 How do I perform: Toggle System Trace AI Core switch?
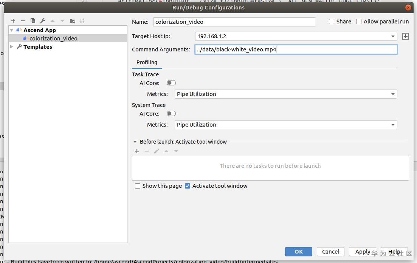[171, 113]
